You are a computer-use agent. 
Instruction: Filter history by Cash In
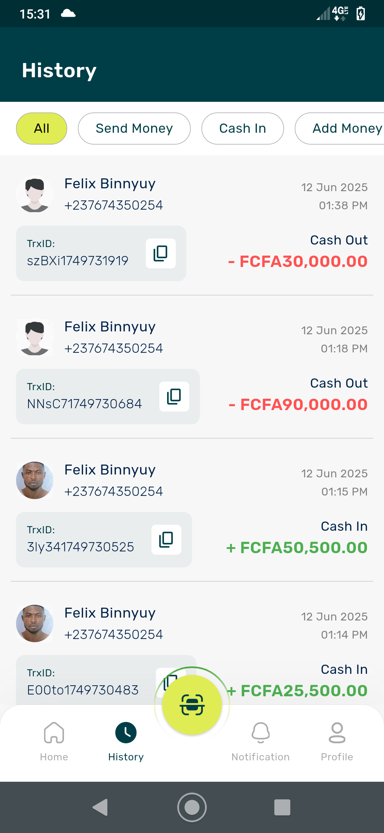click(x=242, y=129)
